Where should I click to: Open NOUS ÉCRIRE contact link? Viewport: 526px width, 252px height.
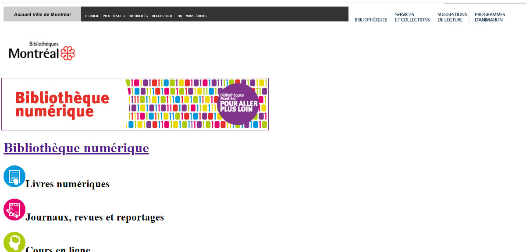click(196, 16)
